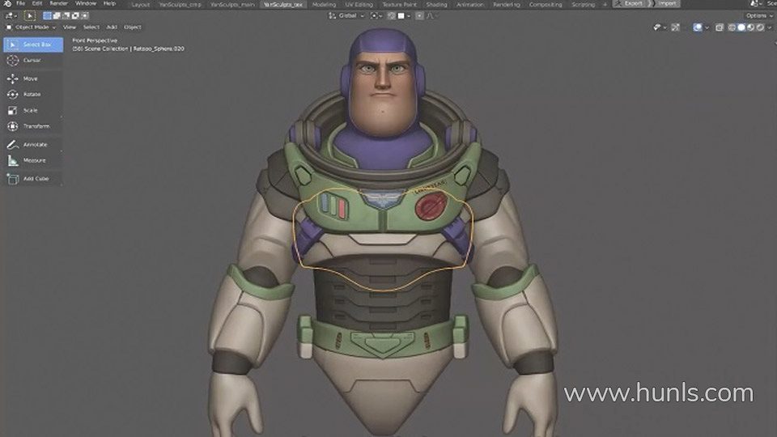Pick the Measure tool
Image resolution: width=777 pixels, height=437 pixels.
33,160
